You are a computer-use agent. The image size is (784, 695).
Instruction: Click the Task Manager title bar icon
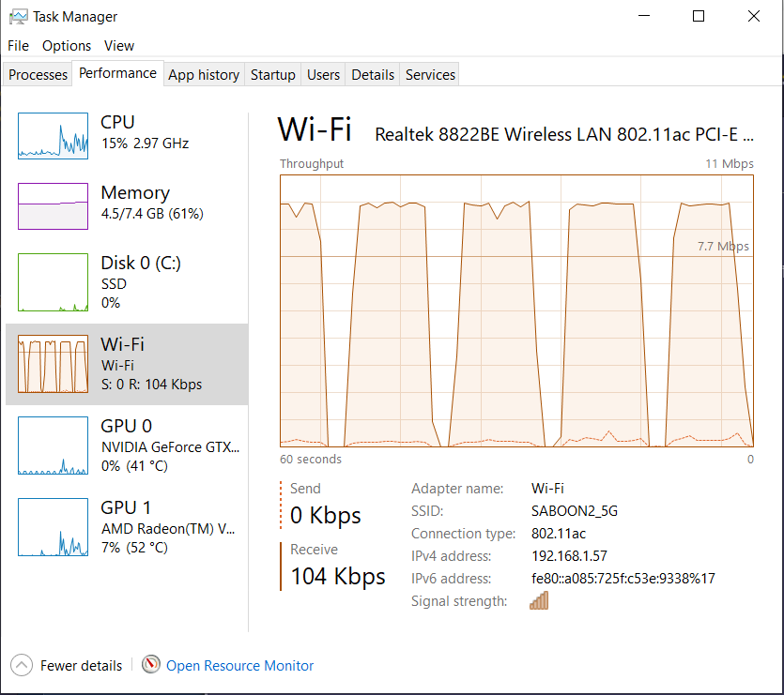(x=18, y=17)
